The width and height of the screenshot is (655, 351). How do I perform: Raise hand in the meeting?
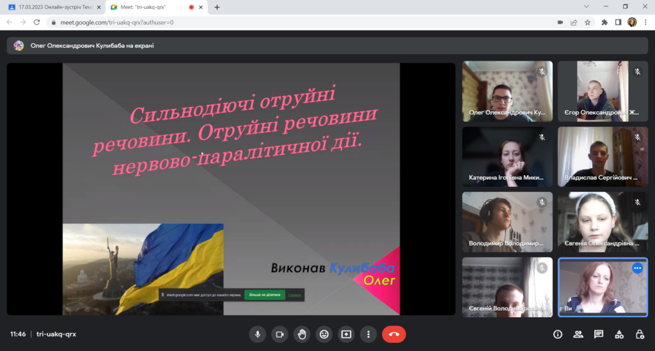pos(302,334)
